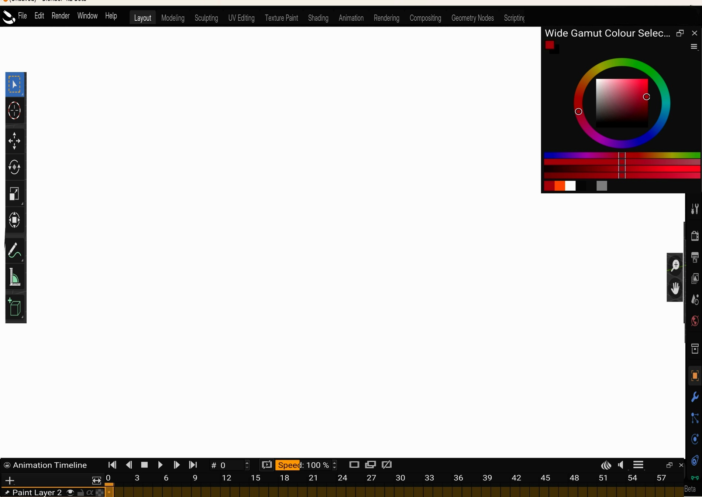The height and width of the screenshot is (497, 702).
Task: Step to the next frame
Action: (176, 465)
